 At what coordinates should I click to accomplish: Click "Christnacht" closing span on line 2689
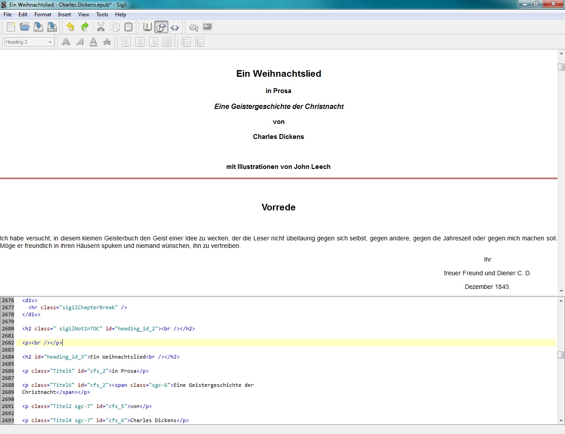click(x=56, y=392)
